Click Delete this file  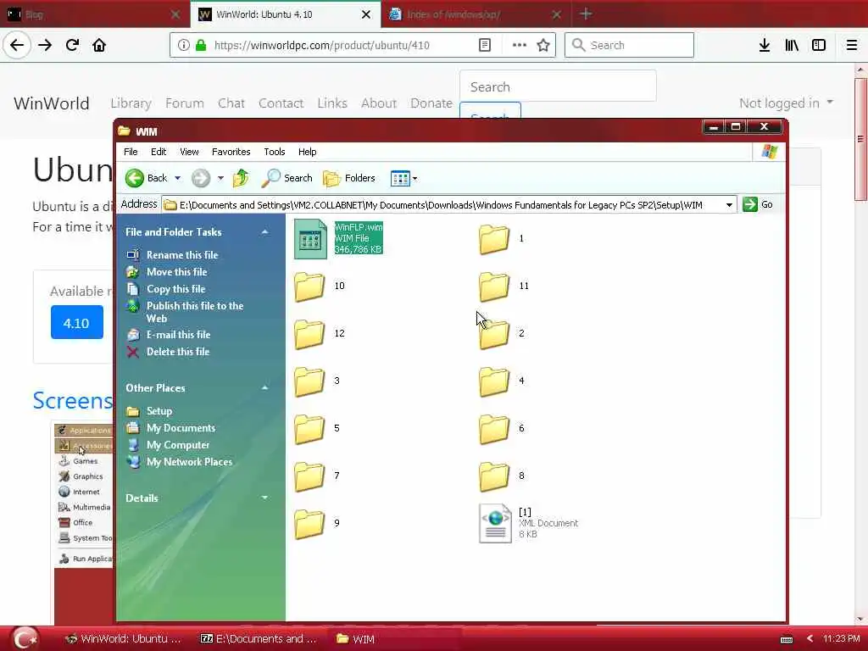178,352
